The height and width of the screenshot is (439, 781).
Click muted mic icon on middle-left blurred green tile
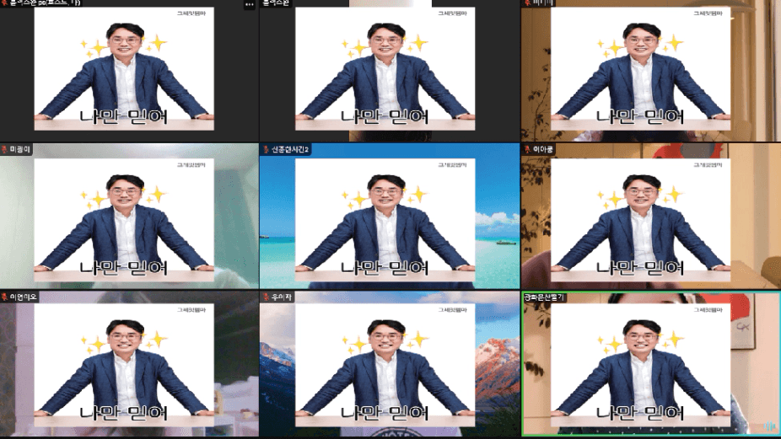point(4,149)
